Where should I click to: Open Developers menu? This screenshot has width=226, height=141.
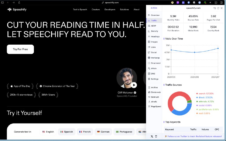pyautogui.click(x=110, y=10)
